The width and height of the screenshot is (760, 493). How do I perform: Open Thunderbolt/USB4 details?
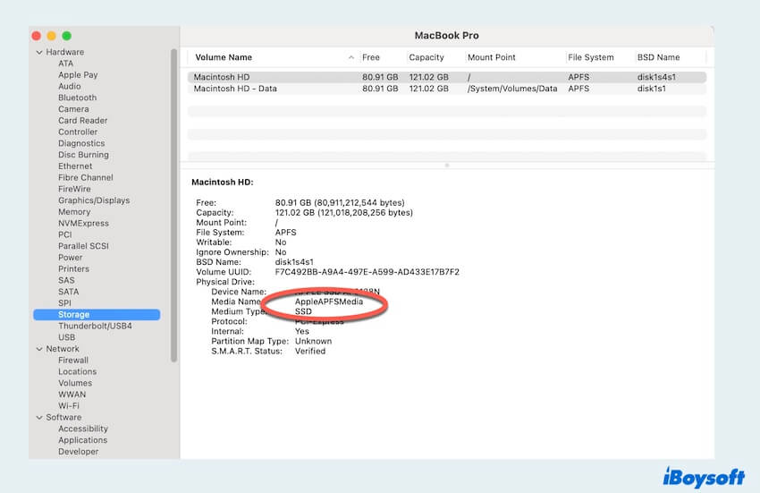(x=95, y=326)
